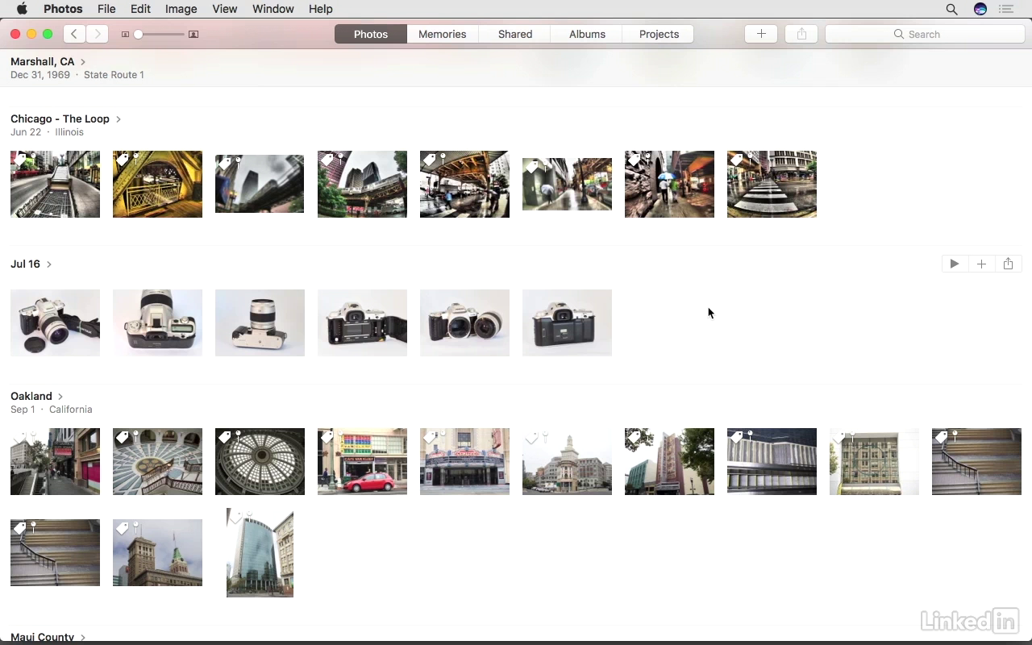Select Oakland theater marquee photo
Image resolution: width=1032 pixels, height=645 pixels.
[464, 461]
